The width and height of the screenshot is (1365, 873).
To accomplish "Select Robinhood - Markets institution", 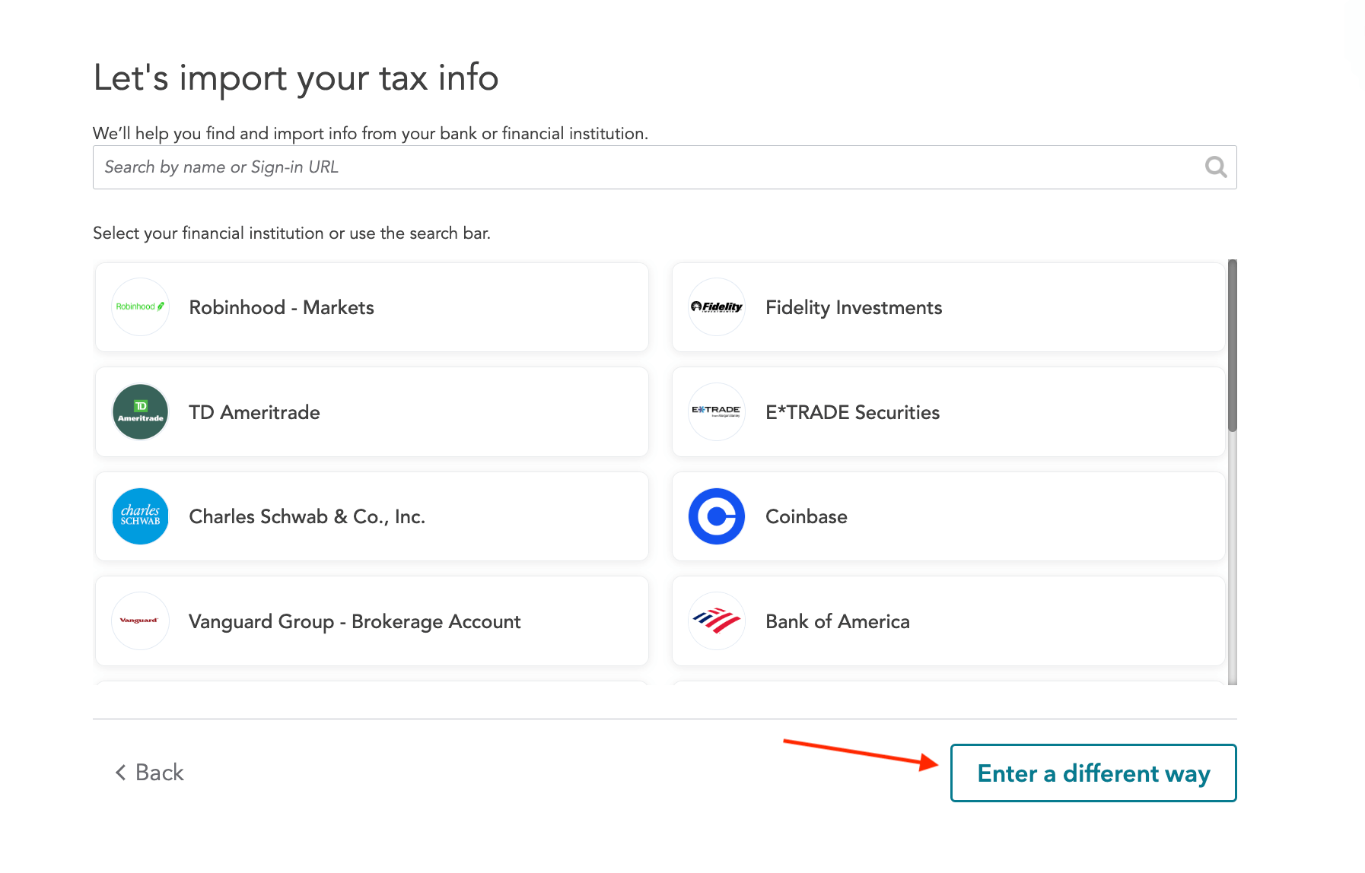I will click(282, 307).
